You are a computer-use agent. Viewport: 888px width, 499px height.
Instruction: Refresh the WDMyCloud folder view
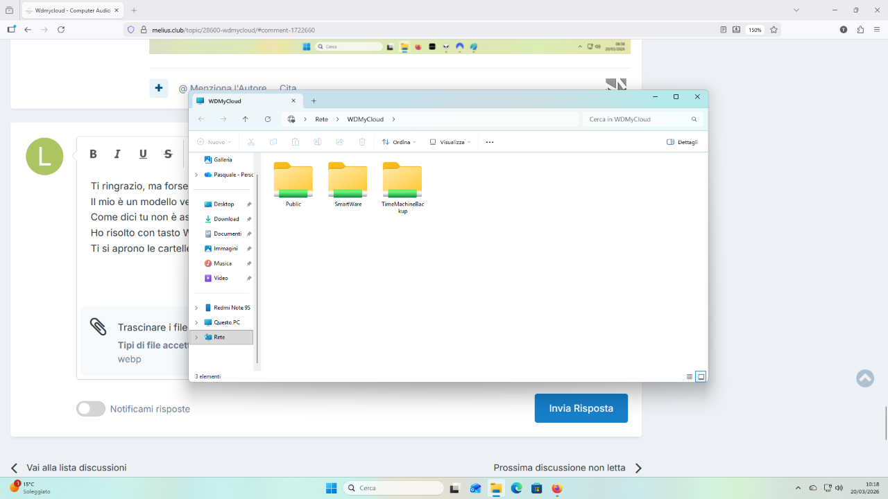tap(268, 119)
